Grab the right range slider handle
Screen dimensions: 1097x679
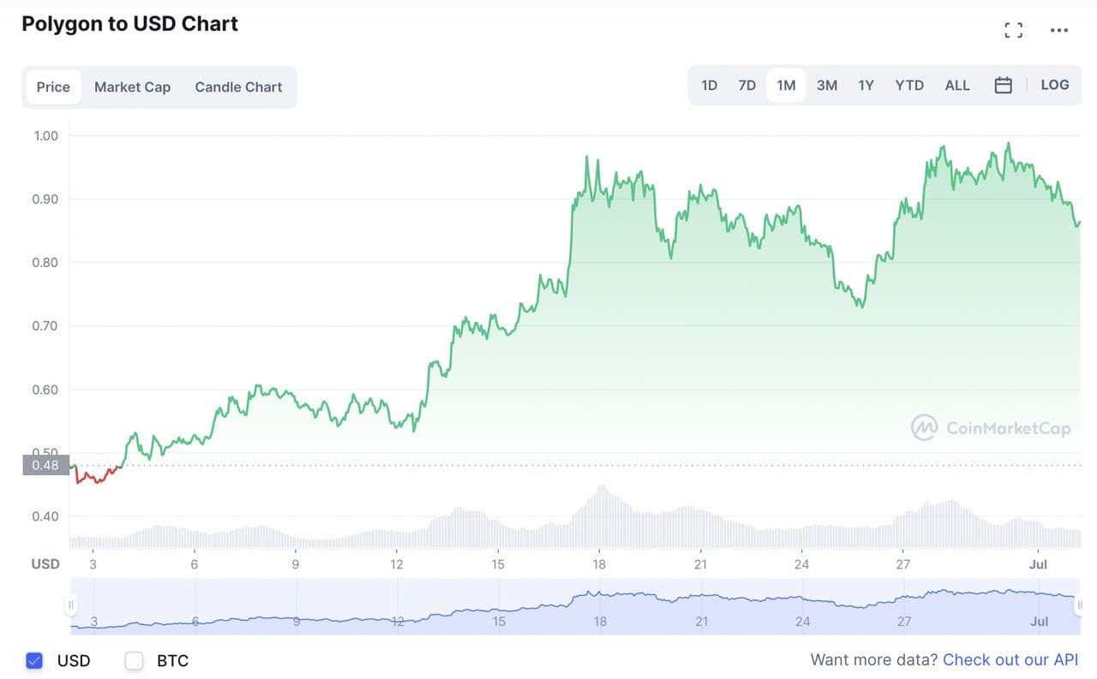[x=1081, y=605]
